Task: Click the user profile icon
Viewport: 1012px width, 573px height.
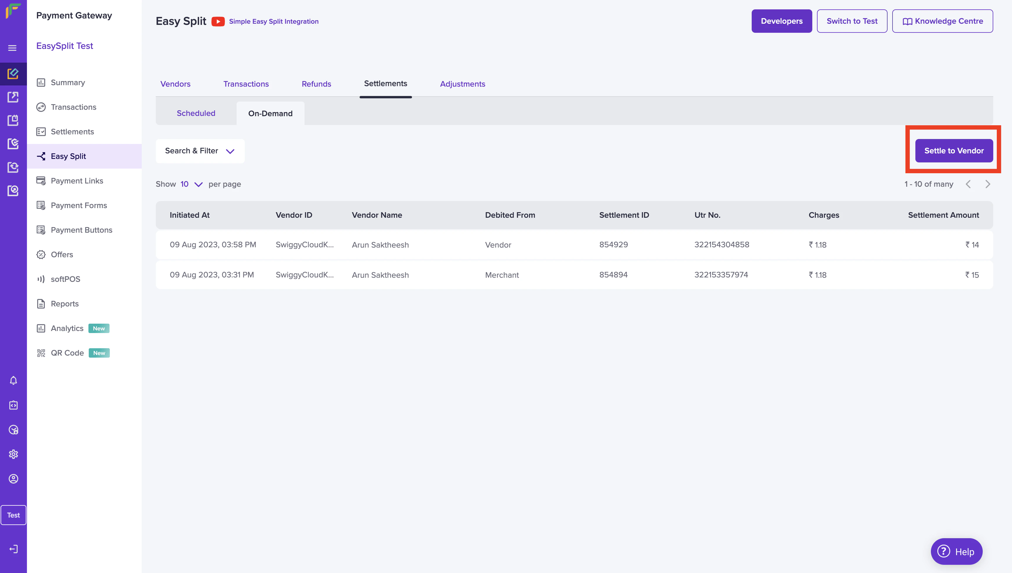Action: coord(13,479)
